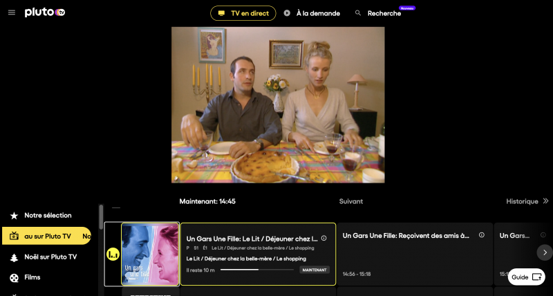Open the À la demande tab
Image resolution: width=553 pixels, height=296 pixels.
312,13
